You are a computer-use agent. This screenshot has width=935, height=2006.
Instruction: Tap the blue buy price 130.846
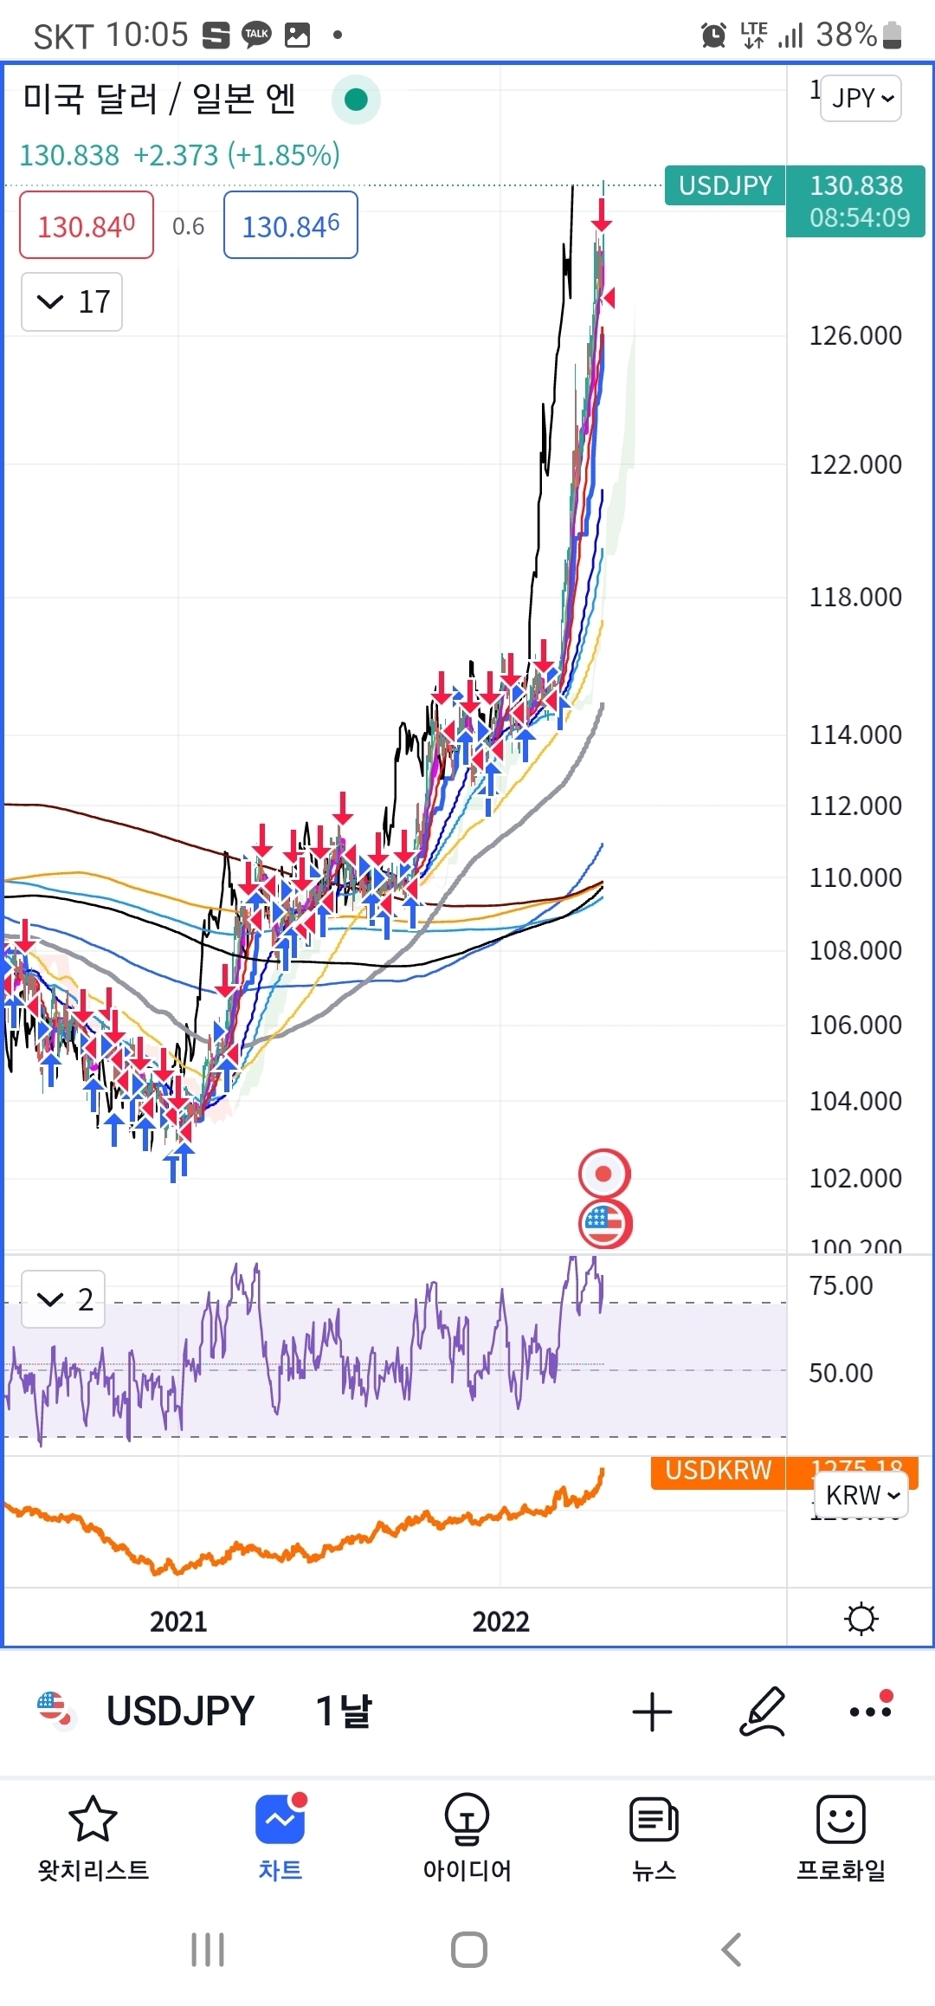point(291,225)
